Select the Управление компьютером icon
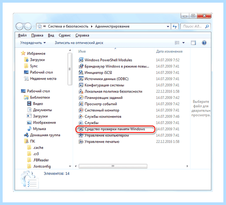The width and height of the screenshot is (226, 205). click(81, 136)
